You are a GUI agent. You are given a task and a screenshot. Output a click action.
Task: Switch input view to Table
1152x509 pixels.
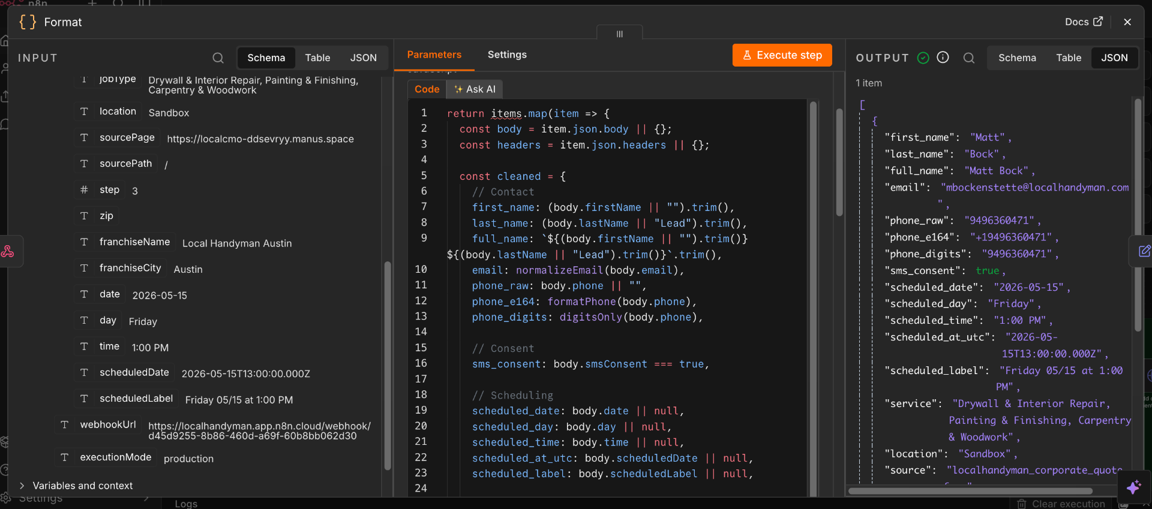point(317,58)
